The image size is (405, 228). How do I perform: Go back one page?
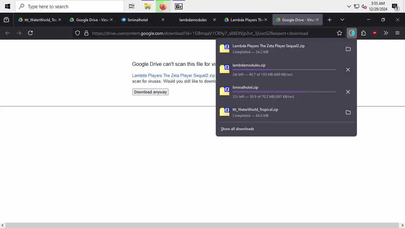[x=8, y=33]
